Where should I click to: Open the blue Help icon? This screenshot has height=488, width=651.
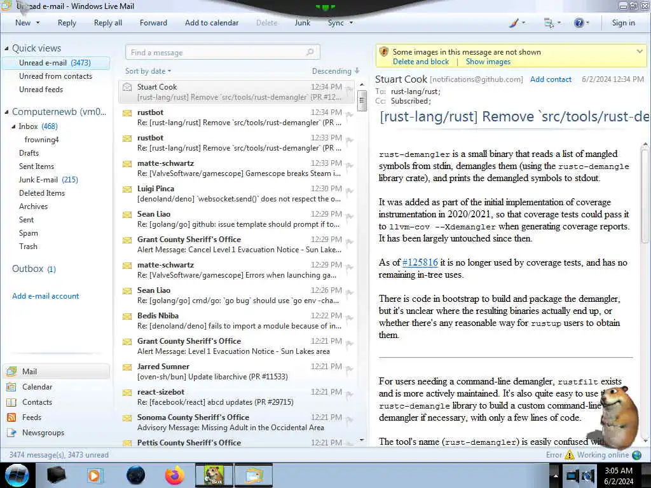(579, 23)
